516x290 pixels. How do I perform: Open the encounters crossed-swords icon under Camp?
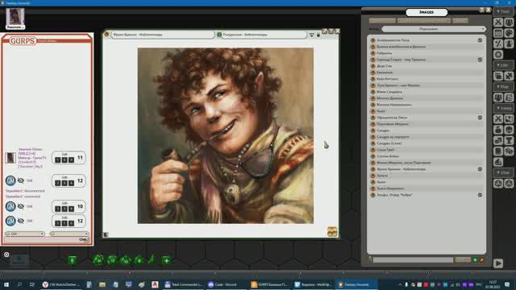[x=498, y=119]
